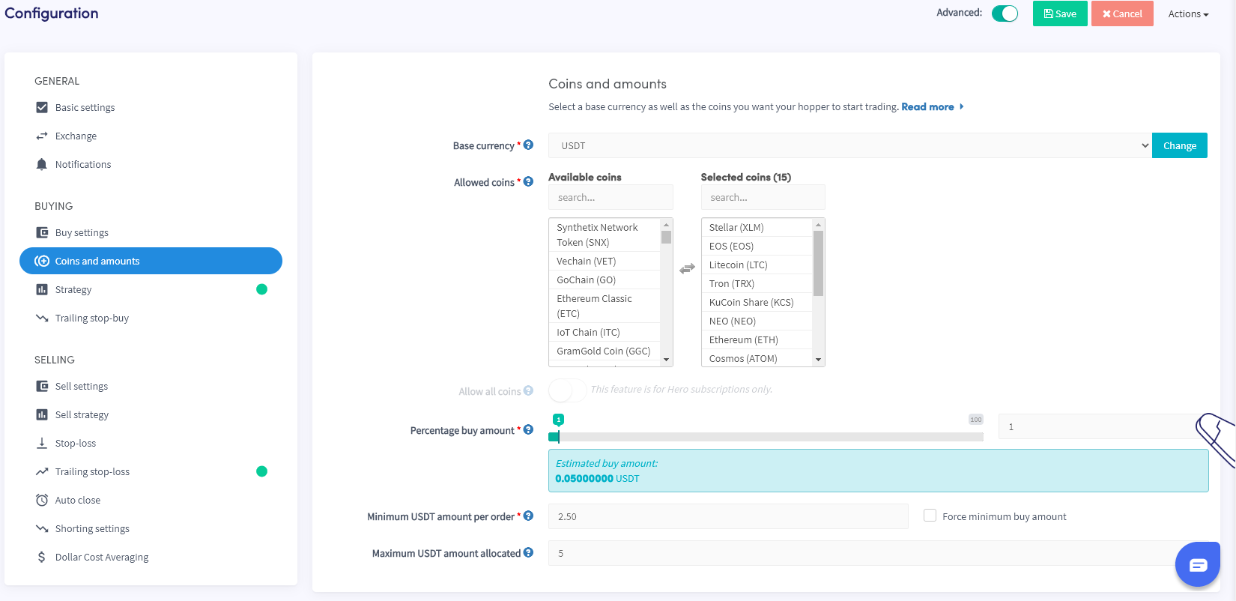Screen dimensions: 1236x601
Task: Go to Dollar Cost Averaging settings
Action: [102, 558]
